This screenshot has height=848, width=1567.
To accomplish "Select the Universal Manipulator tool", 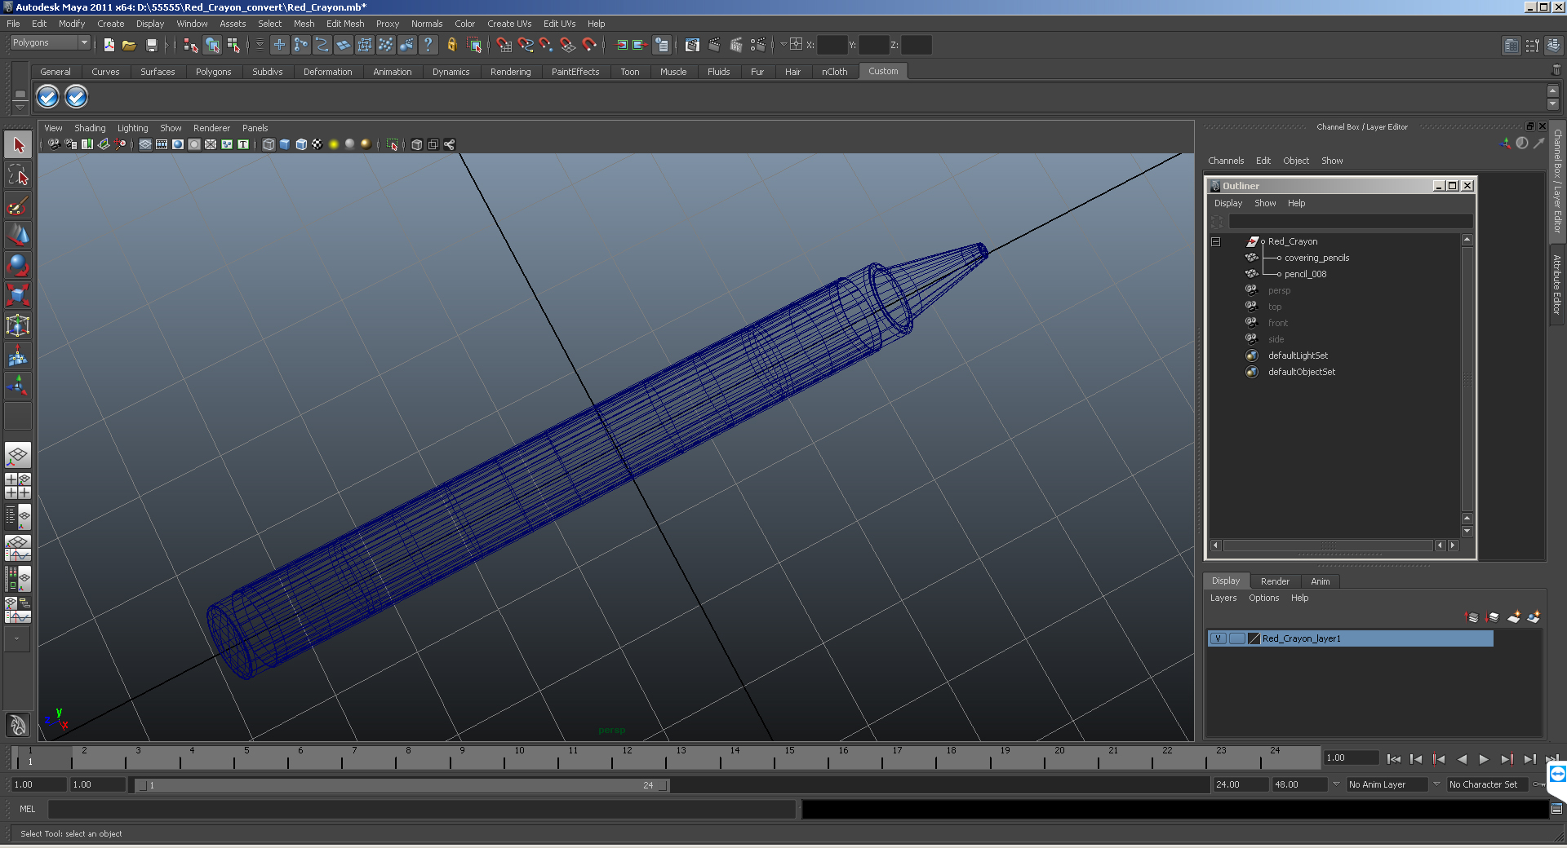I will [x=18, y=325].
